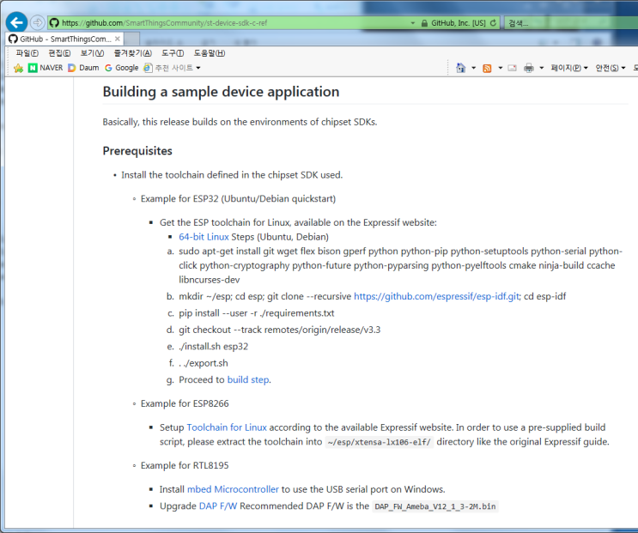The width and height of the screenshot is (638, 533).
Task: Click the add-to-favorites star icon
Action: [18, 68]
